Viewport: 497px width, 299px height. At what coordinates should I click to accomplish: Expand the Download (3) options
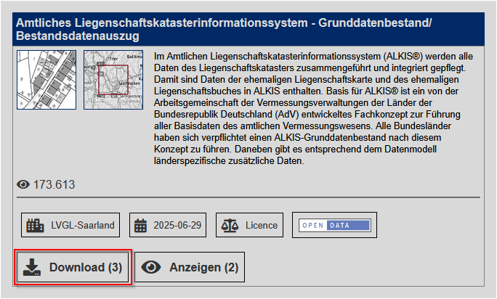click(73, 267)
